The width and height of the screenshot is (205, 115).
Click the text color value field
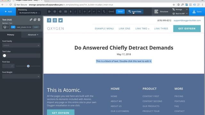point(23,56)
